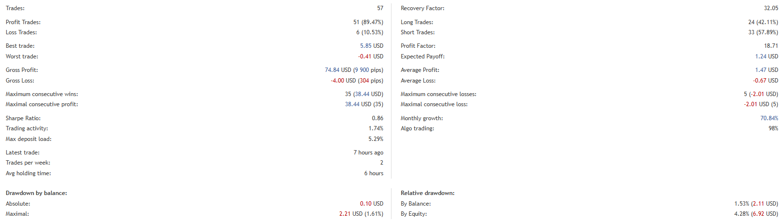The image size is (782, 223).
Task: Click the Latest trade value 7 hours ago
Action: [368, 153]
